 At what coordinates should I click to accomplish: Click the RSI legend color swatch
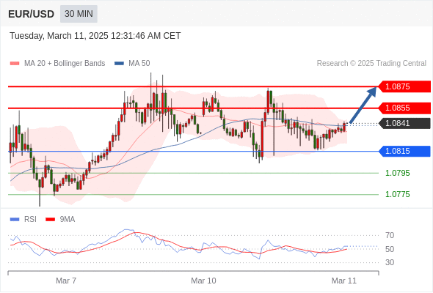click(x=15, y=220)
